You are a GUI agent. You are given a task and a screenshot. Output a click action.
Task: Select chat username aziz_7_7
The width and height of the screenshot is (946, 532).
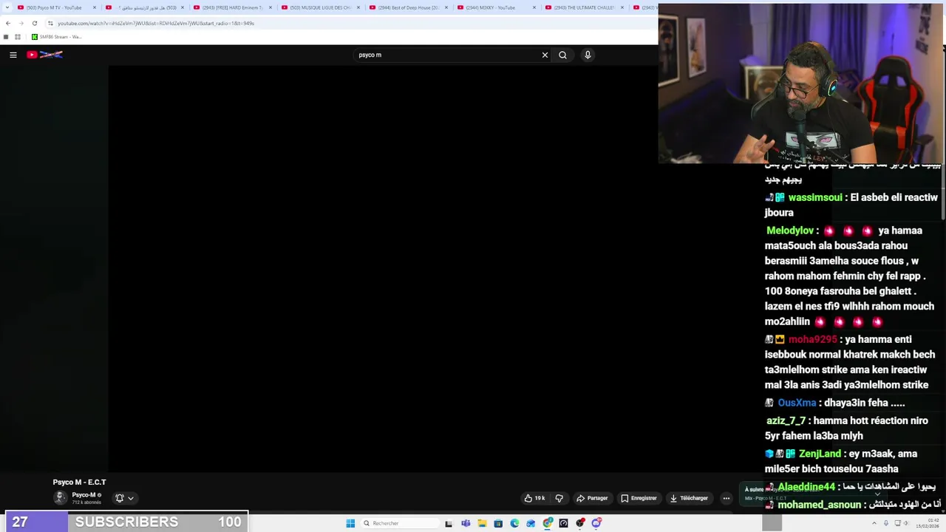click(x=786, y=420)
